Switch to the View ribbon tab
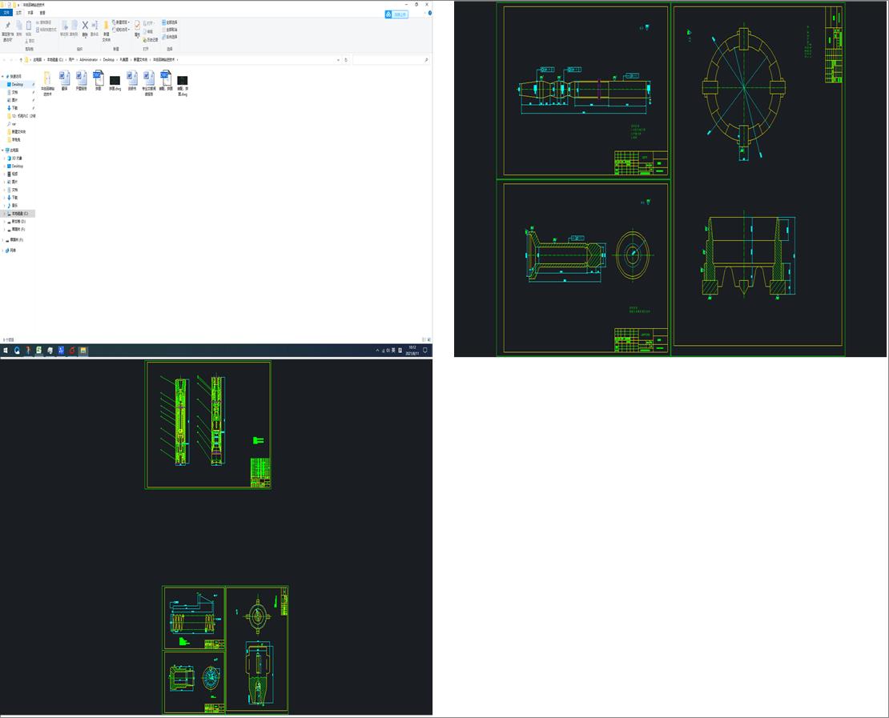 pos(42,13)
